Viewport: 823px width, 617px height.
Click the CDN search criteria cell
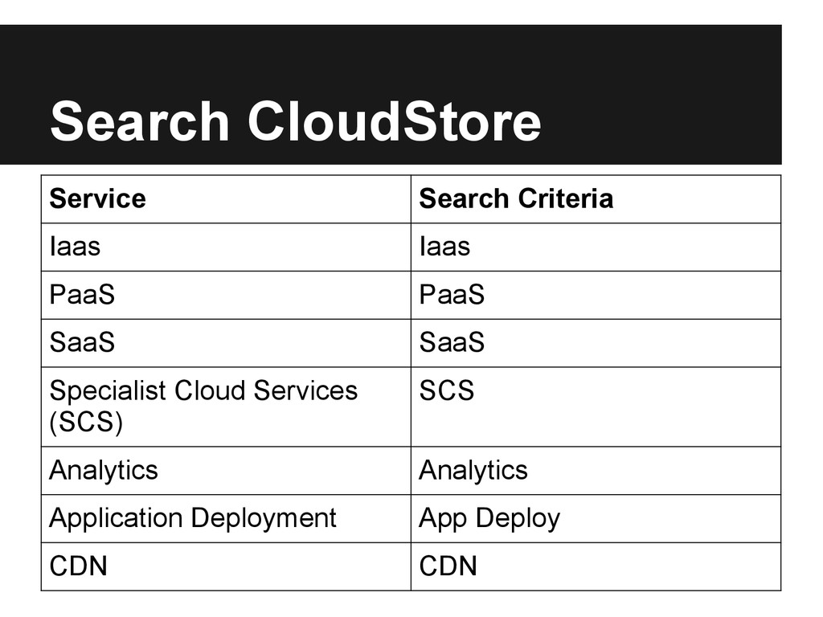click(x=596, y=566)
